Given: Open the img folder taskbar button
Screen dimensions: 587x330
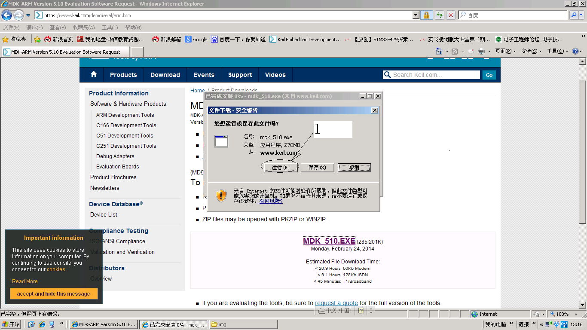Looking at the screenshot, I should pyautogui.click(x=243, y=324).
